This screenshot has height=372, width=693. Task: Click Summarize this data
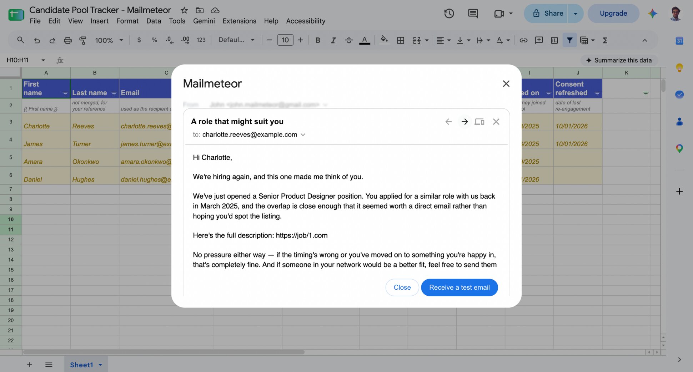pos(619,60)
